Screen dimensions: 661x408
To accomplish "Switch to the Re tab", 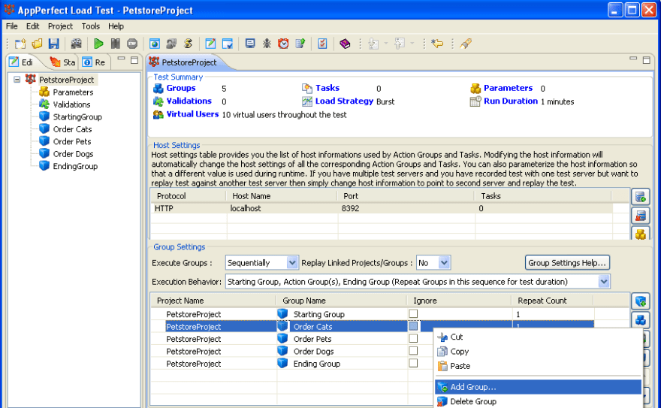I will point(94,62).
